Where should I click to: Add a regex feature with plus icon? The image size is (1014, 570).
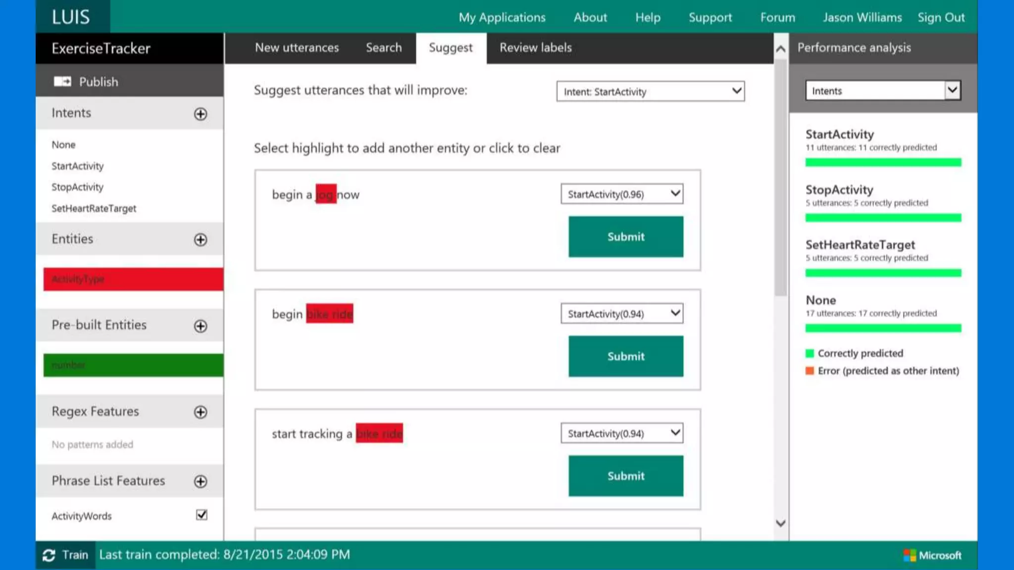(x=201, y=412)
